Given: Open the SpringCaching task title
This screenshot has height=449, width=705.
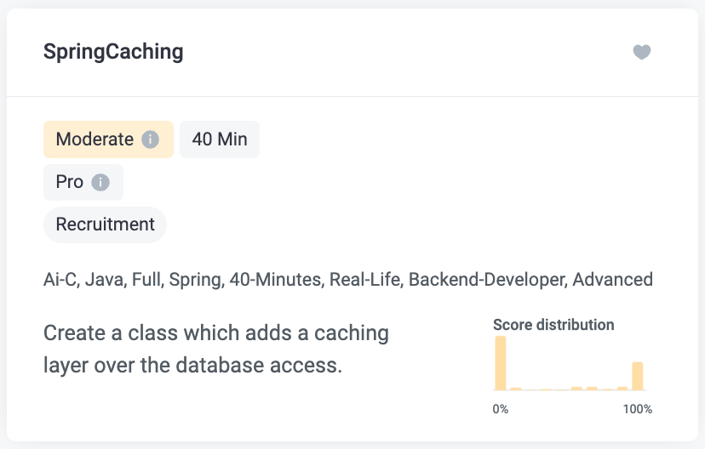Looking at the screenshot, I should tap(113, 52).
